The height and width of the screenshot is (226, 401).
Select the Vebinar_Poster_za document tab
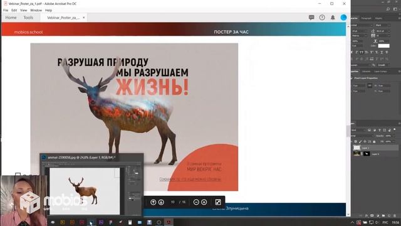tap(63, 18)
